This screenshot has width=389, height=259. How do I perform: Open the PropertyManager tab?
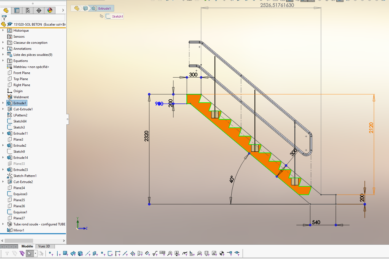(17, 10)
